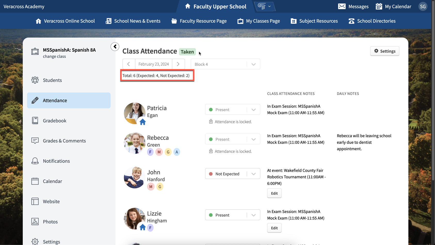Click the green Taken status pill
The width and height of the screenshot is (435, 245).
[187, 52]
